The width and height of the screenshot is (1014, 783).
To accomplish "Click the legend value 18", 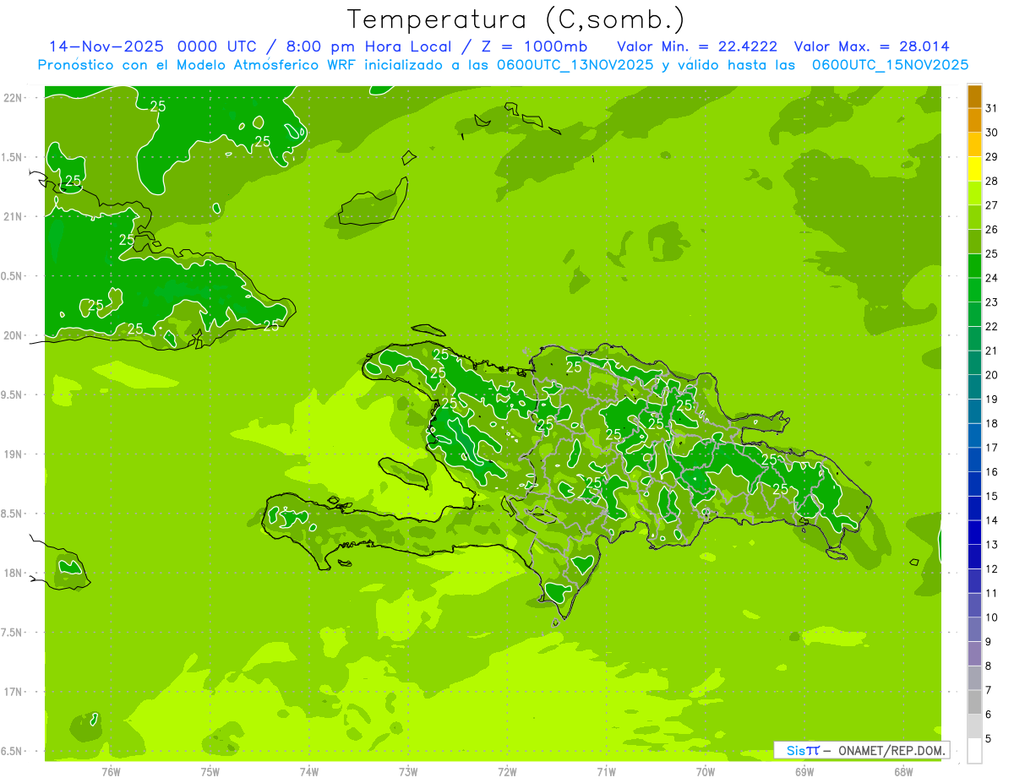I will coord(992,423).
